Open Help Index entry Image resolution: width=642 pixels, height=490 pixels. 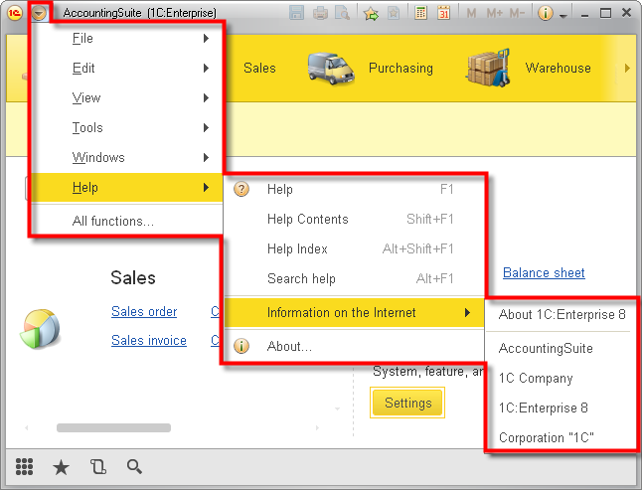[354, 248]
